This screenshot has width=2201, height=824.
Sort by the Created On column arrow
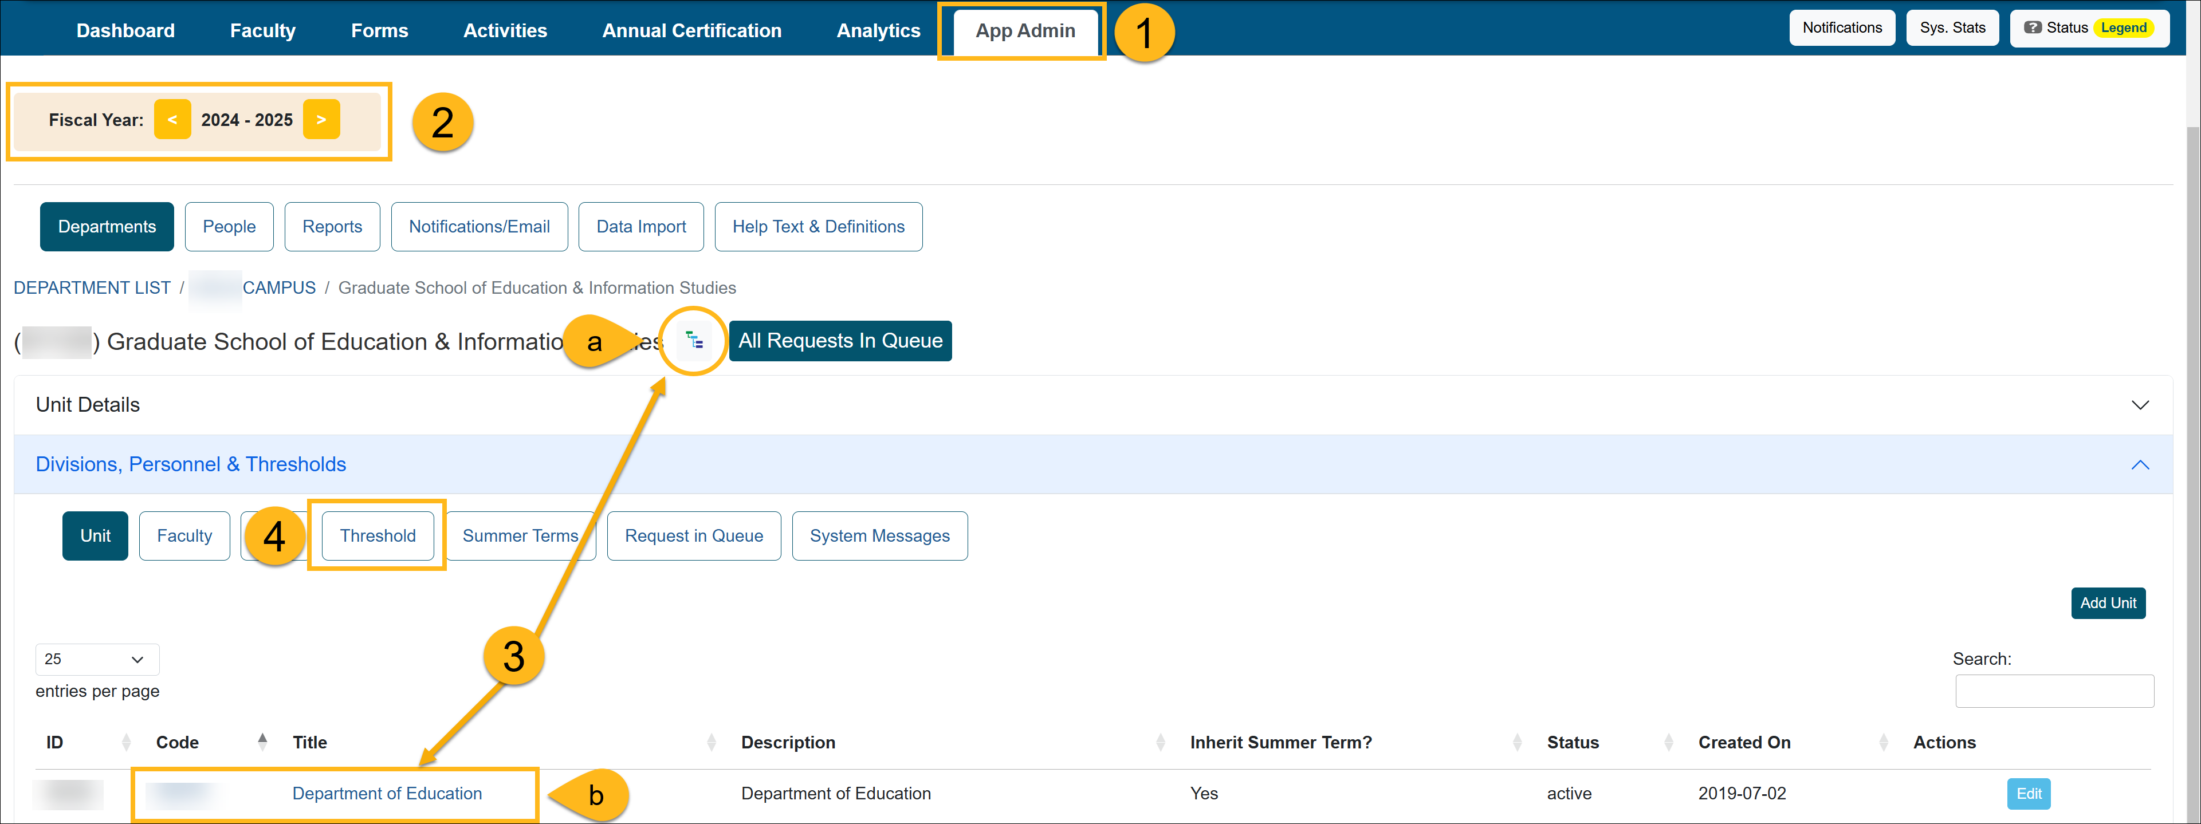(1884, 741)
